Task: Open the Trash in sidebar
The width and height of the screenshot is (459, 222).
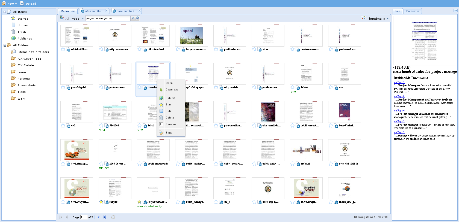Action: click(22, 32)
